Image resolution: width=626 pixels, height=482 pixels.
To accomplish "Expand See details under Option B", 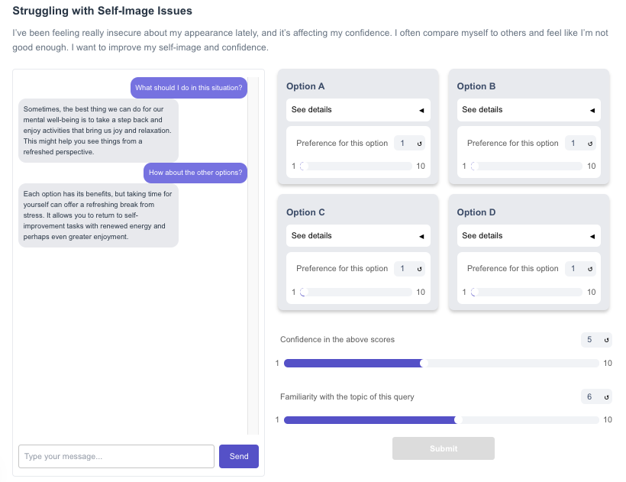I will click(528, 110).
